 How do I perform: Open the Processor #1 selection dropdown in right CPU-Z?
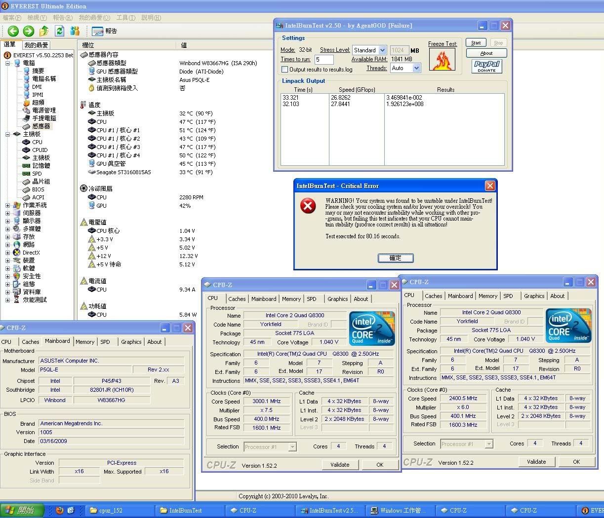point(489,444)
